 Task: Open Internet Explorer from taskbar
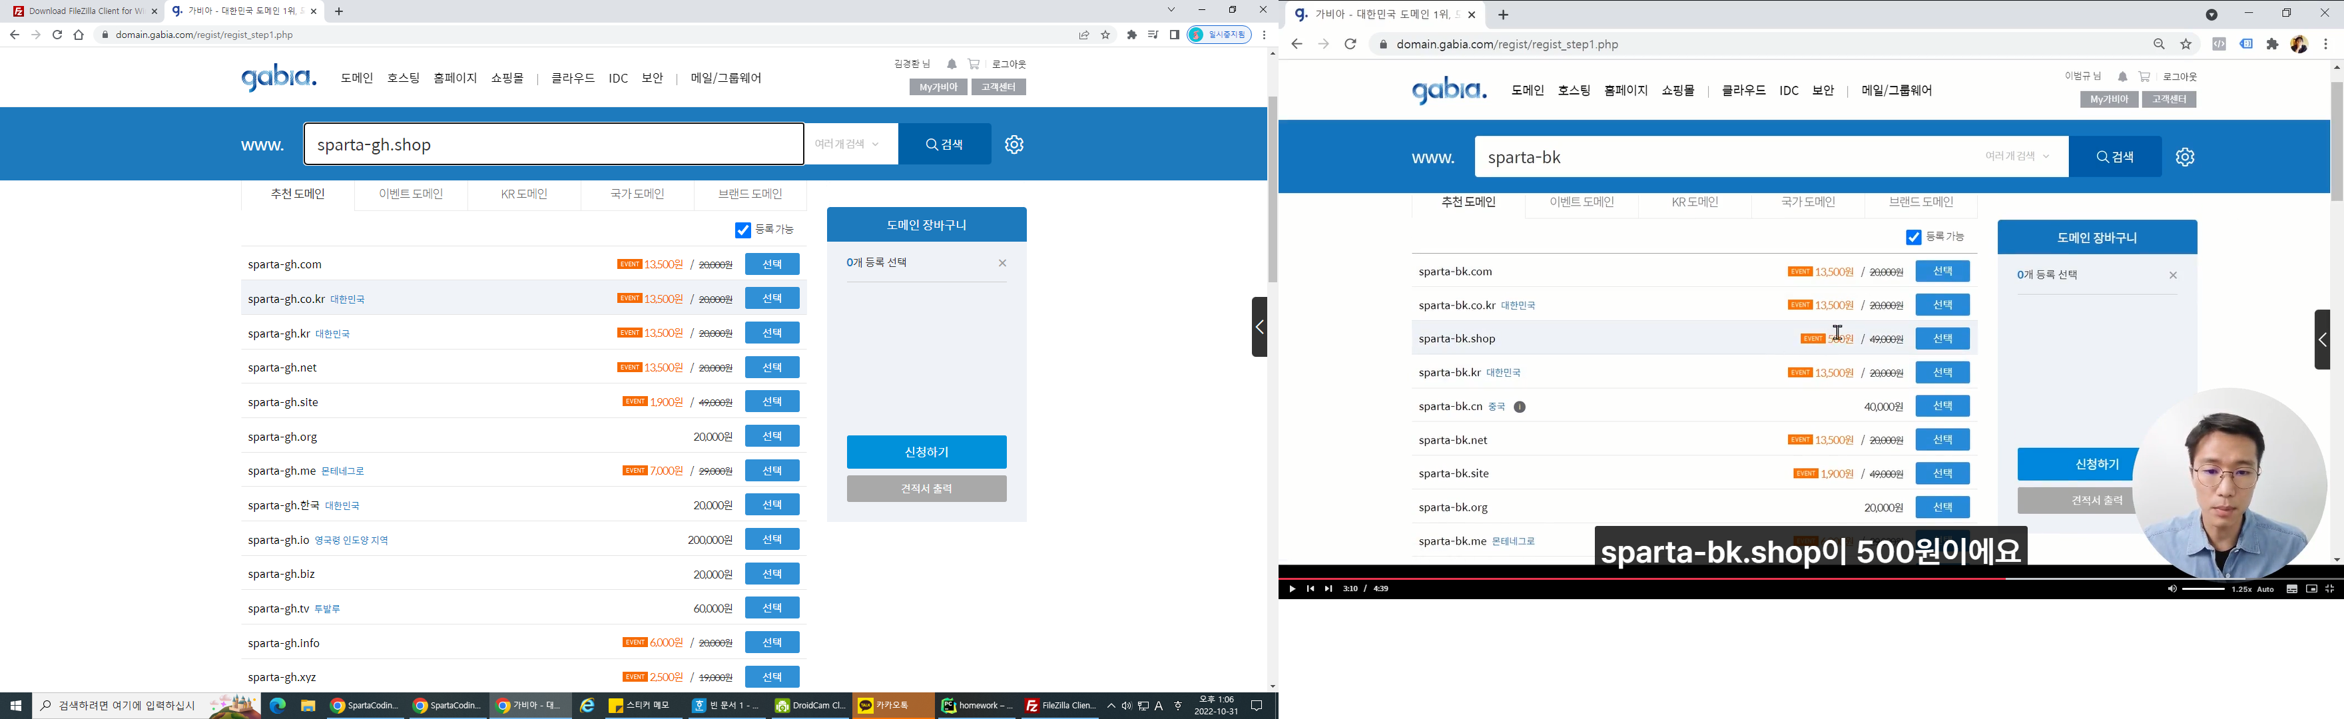click(x=587, y=705)
